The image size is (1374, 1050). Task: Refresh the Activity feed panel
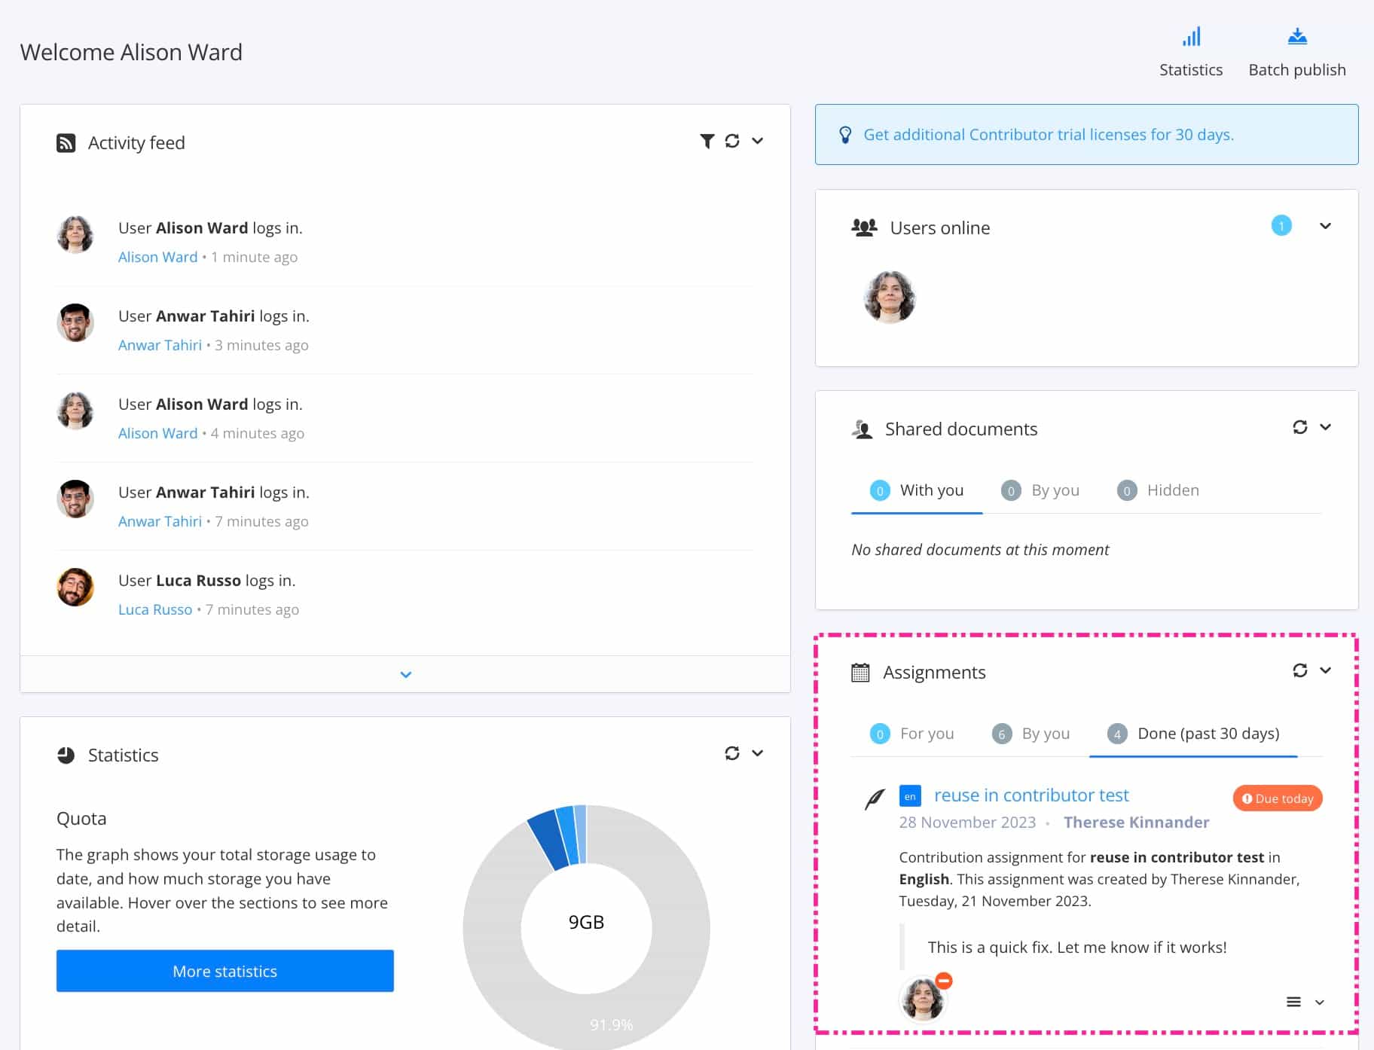click(x=732, y=141)
